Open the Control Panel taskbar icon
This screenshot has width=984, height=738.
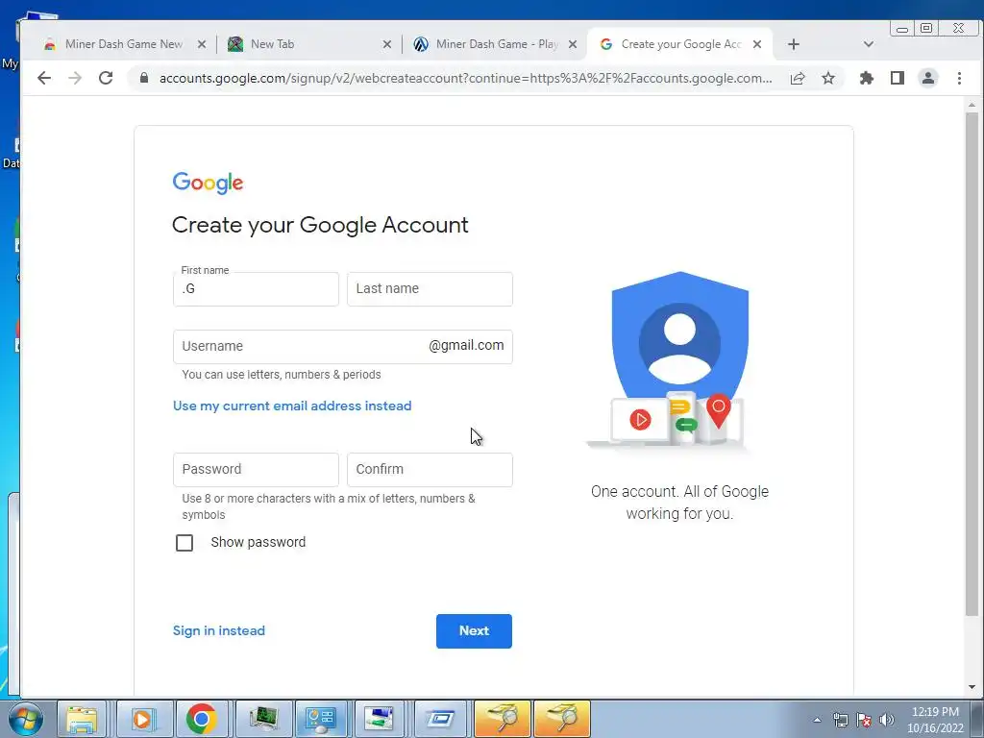321,719
